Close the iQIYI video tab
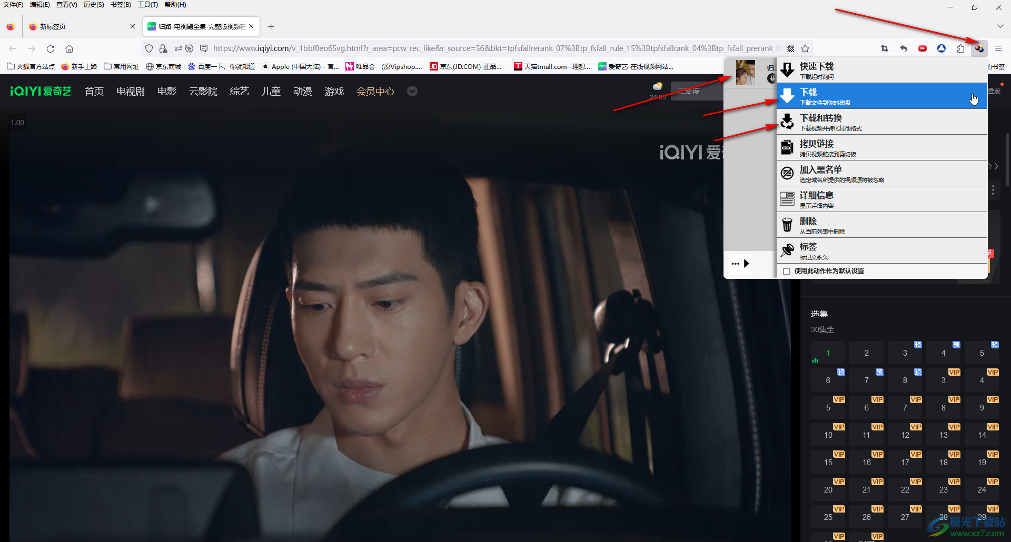 [251, 26]
